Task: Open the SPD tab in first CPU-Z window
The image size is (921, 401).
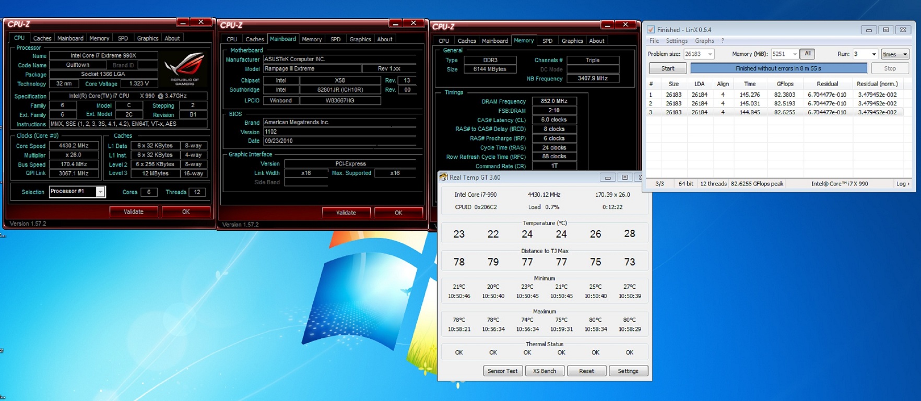Action: click(x=123, y=38)
